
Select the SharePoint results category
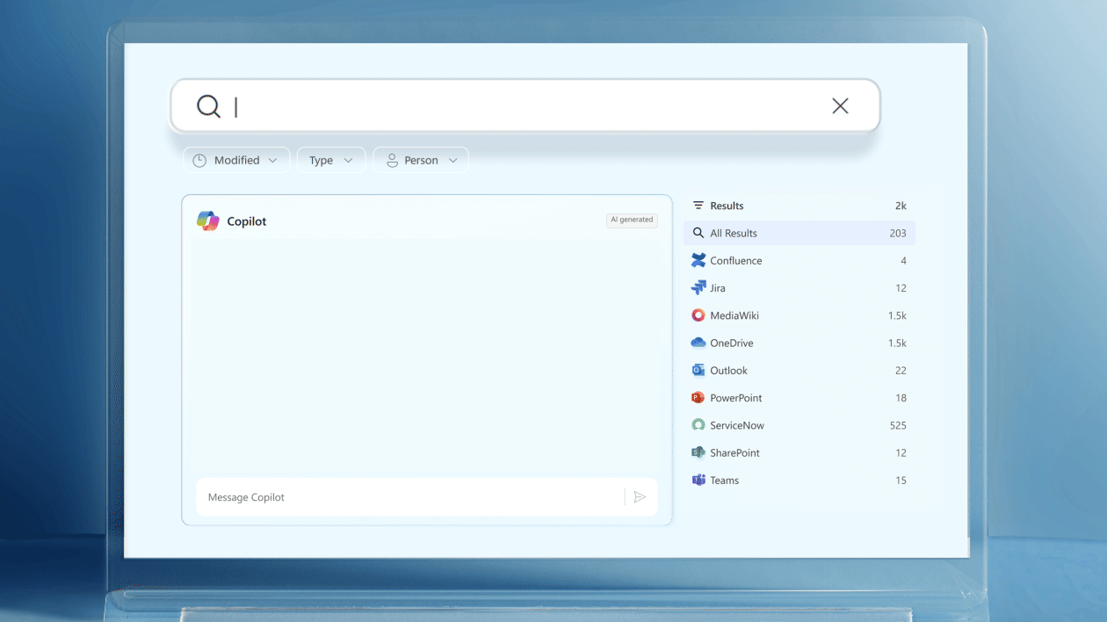(x=734, y=452)
